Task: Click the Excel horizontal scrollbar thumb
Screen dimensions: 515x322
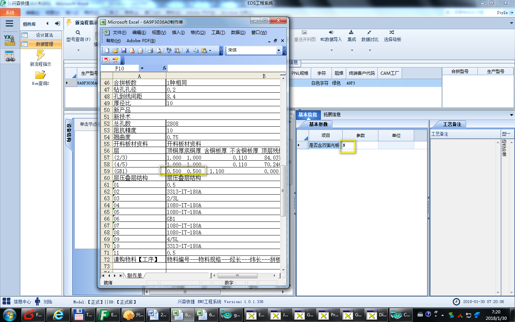Action: coord(237,275)
